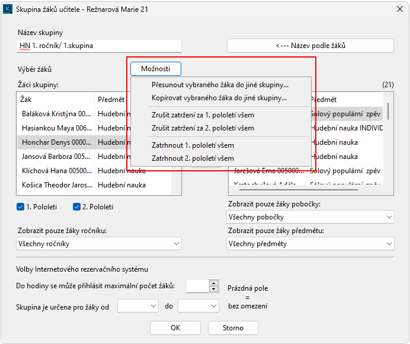Choose 'Kopírovat vybraného žáka do jiné skupiny'
Viewport: 410px width, 344px height.
tap(219, 98)
